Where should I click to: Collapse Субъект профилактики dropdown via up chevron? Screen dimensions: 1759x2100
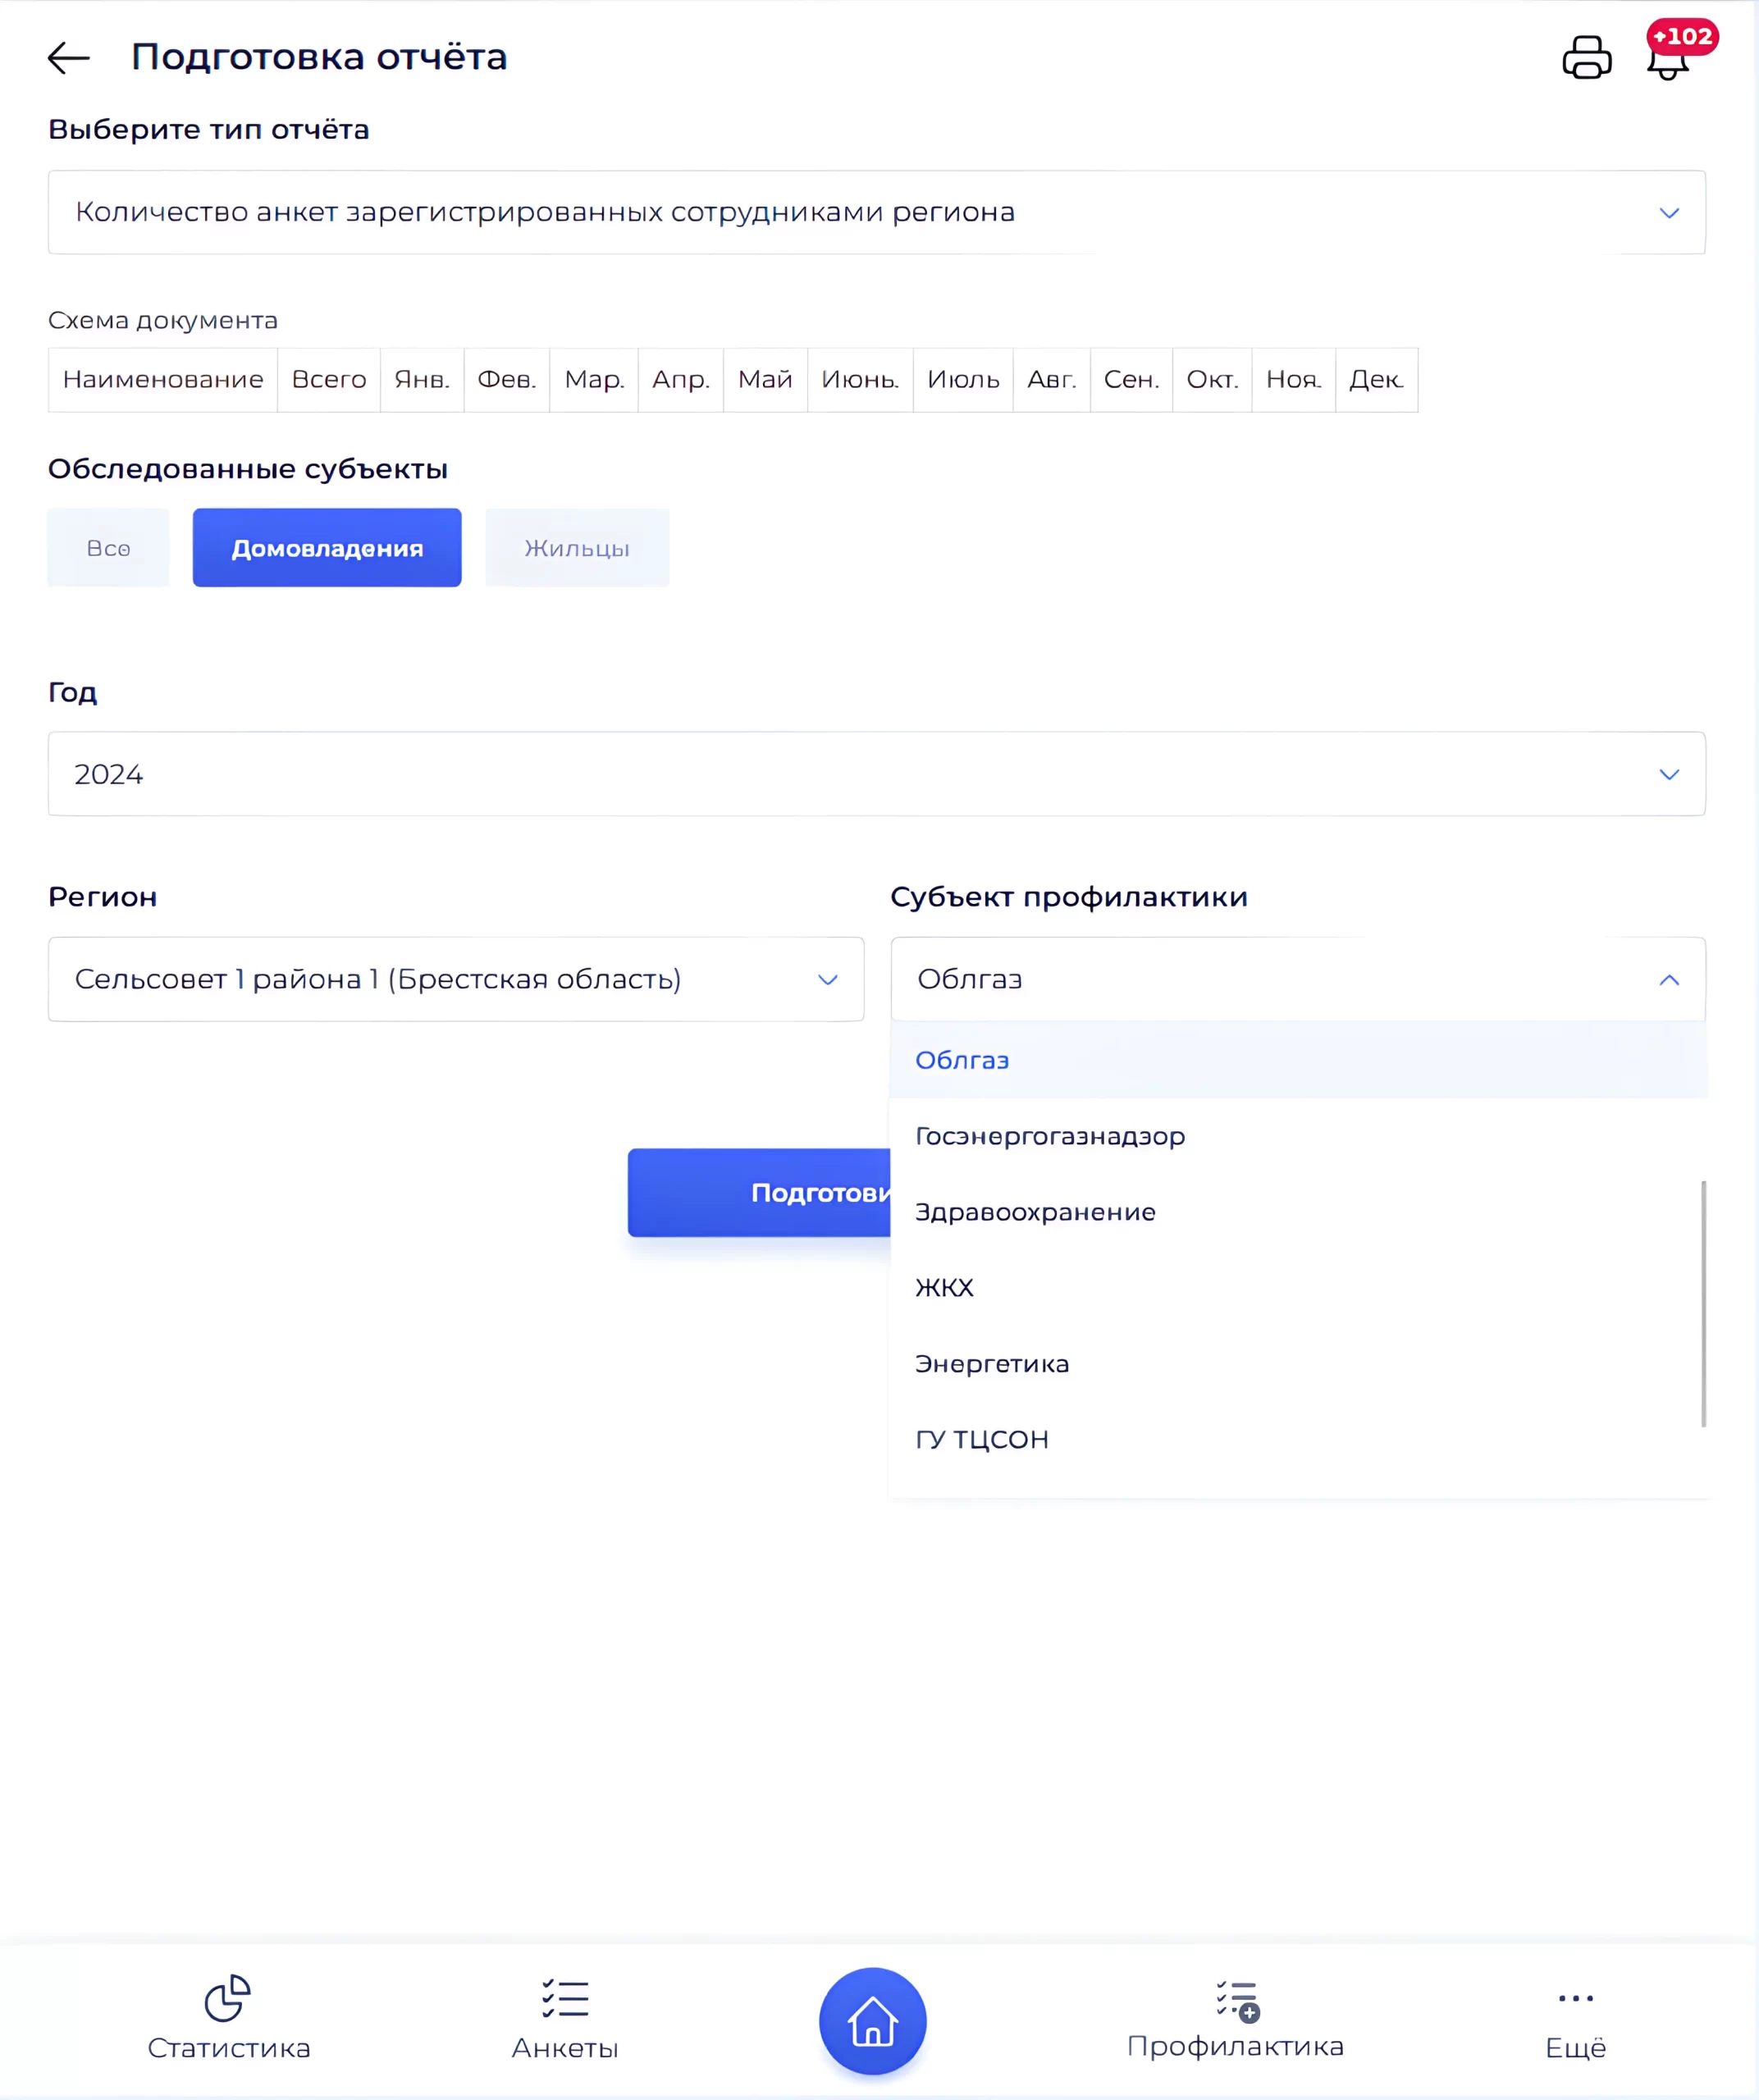coord(1669,980)
